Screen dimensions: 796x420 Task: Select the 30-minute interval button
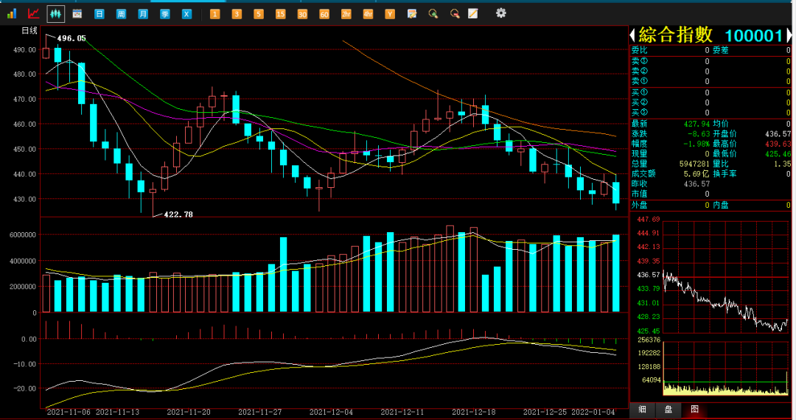(x=302, y=14)
